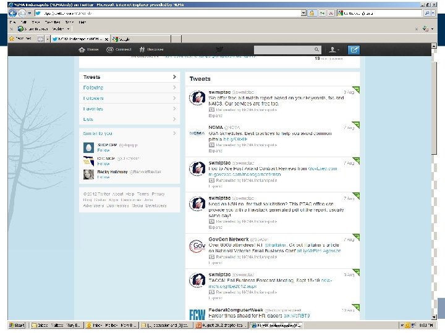Expand the Similar to you section
The height and width of the screenshot is (333, 445).
pos(129,133)
